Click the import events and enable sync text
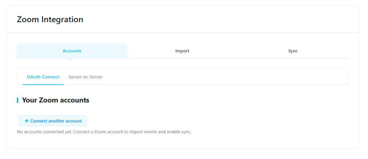This screenshot has width=368, height=159. coord(160,132)
